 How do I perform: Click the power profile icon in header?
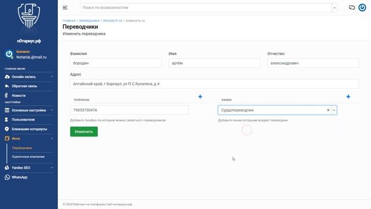point(362,8)
